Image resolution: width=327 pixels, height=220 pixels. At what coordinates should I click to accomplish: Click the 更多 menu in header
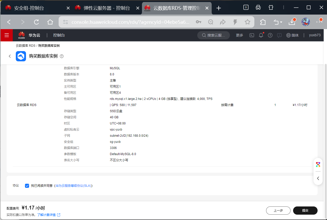[x=240, y=35]
